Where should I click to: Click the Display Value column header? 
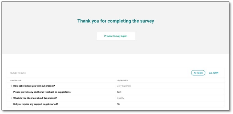pyautogui.click(x=122, y=80)
